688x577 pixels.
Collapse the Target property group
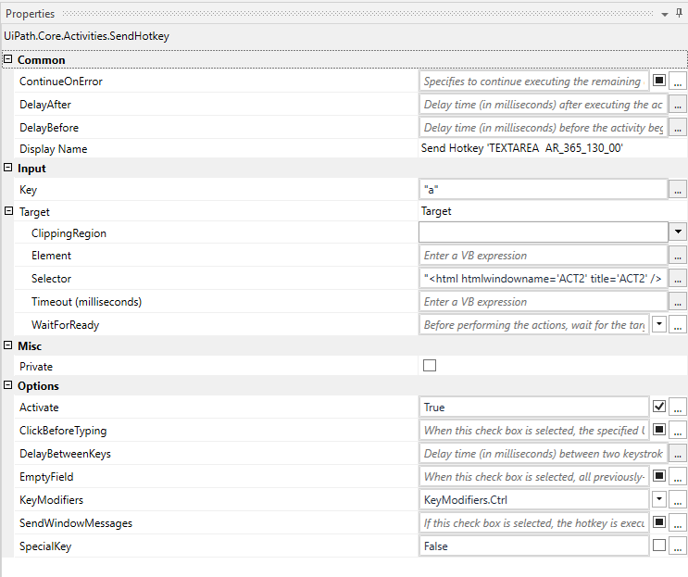[8, 212]
